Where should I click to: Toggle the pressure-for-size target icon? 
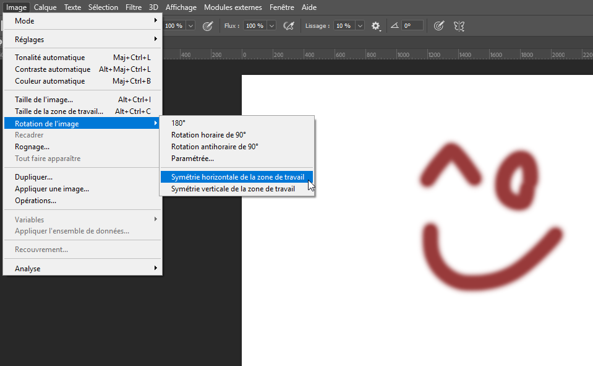click(x=438, y=26)
